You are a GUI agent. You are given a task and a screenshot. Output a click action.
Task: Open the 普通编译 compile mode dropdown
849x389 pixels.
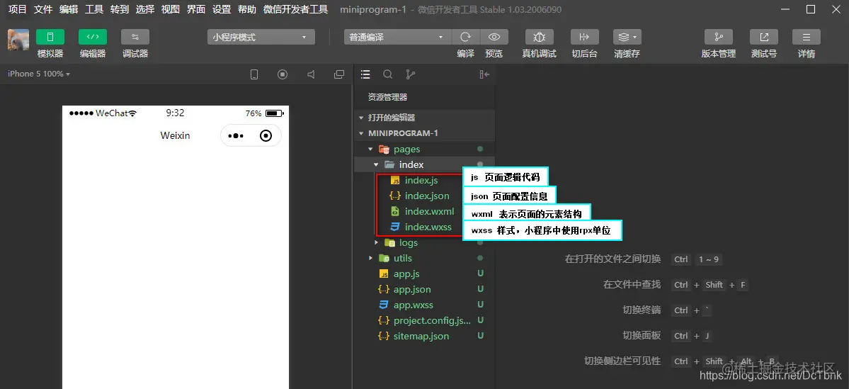pyautogui.click(x=397, y=37)
